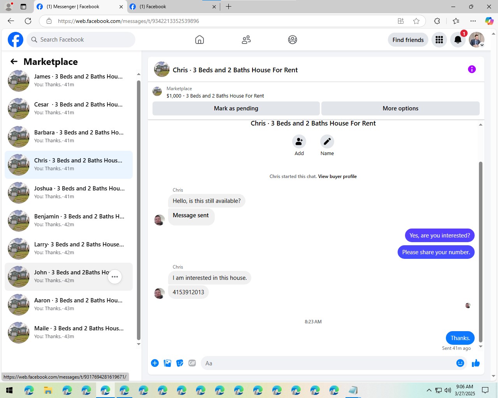Image resolution: width=498 pixels, height=398 pixels.
Task: Click the browser address bar URL
Action: (128, 21)
